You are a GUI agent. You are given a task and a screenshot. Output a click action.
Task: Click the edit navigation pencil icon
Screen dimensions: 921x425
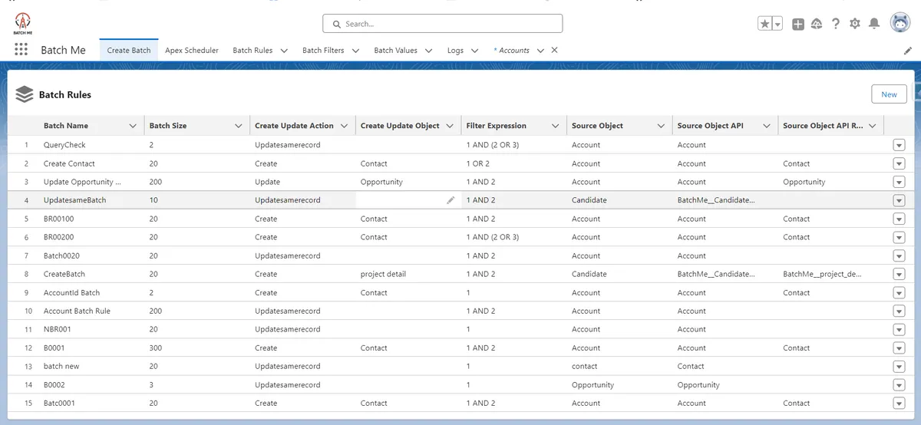click(908, 50)
